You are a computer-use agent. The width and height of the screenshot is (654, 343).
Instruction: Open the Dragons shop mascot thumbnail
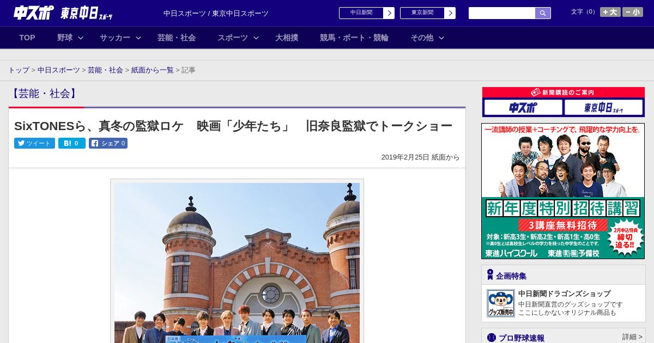pyautogui.click(x=500, y=303)
